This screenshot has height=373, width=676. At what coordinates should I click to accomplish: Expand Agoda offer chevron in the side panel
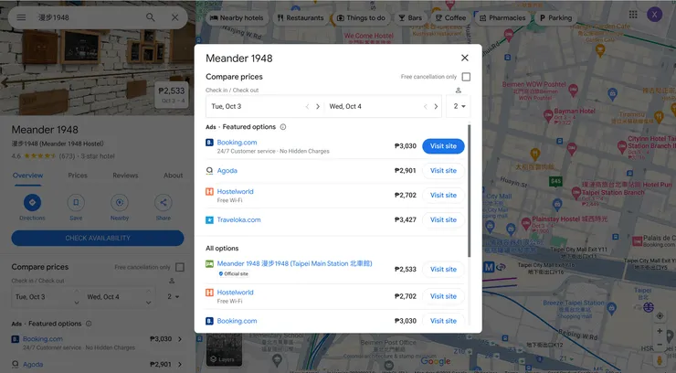180,365
